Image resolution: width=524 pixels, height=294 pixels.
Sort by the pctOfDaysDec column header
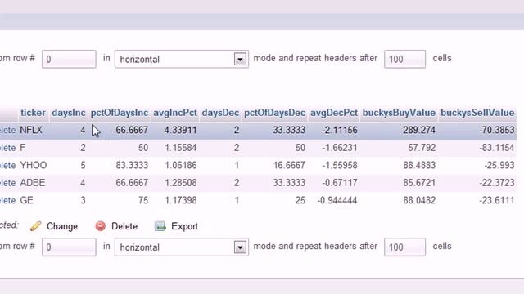(x=275, y=113)
